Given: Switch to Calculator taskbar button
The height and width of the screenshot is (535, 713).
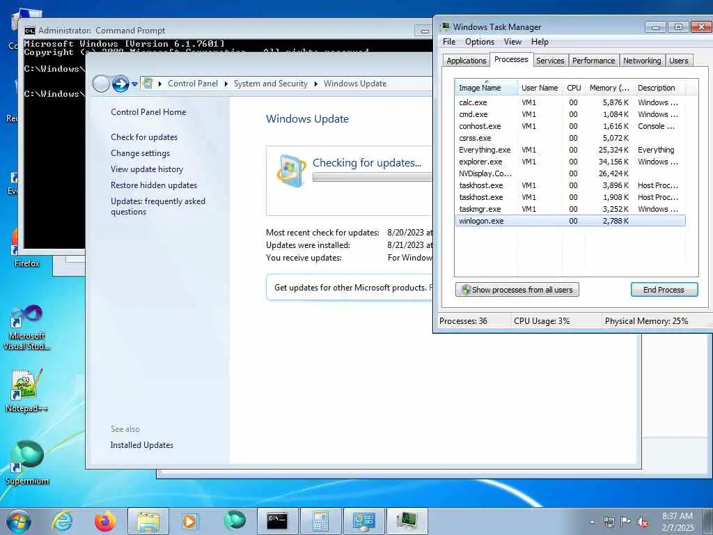Looking at the screenshot, I should coord(320,521).
